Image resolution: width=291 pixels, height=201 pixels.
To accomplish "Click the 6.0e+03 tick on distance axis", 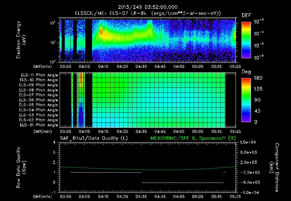I will coord(248,152).
